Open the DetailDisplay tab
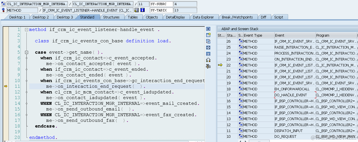 click(176, 17)
